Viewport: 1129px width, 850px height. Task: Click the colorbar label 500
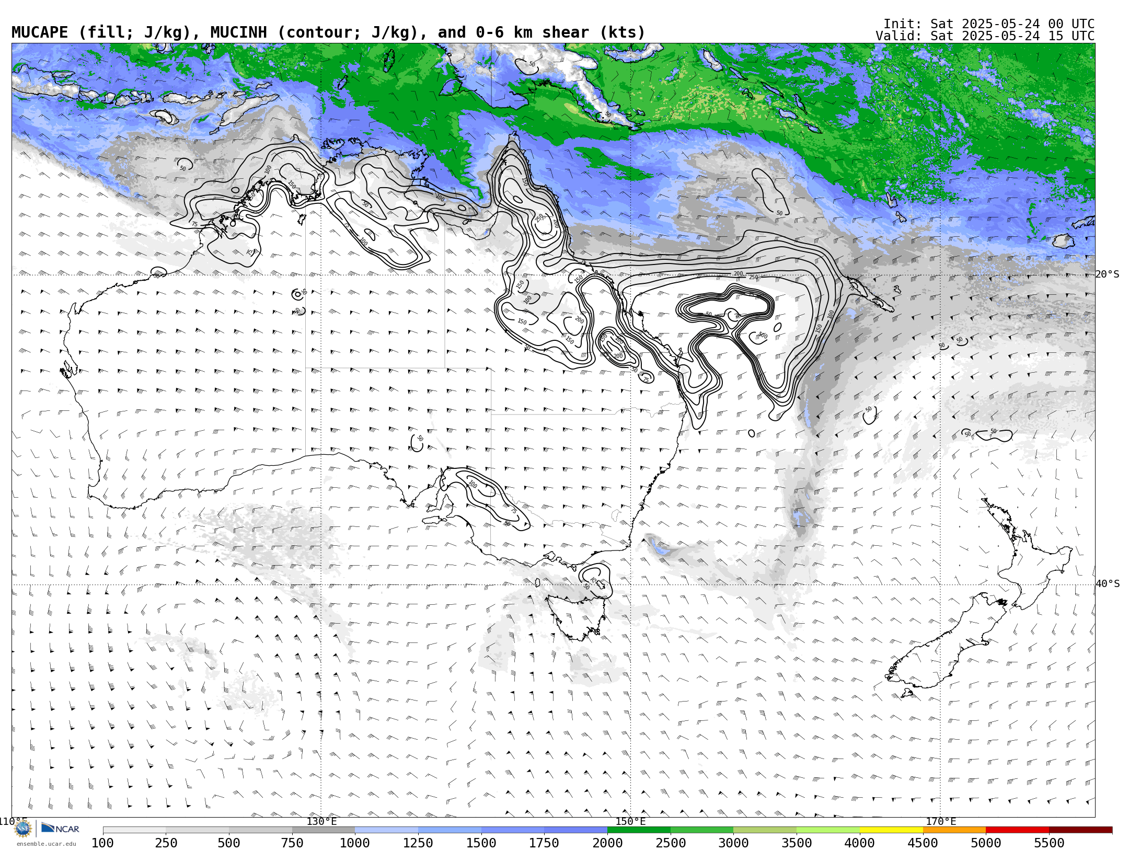click(229, 843)
